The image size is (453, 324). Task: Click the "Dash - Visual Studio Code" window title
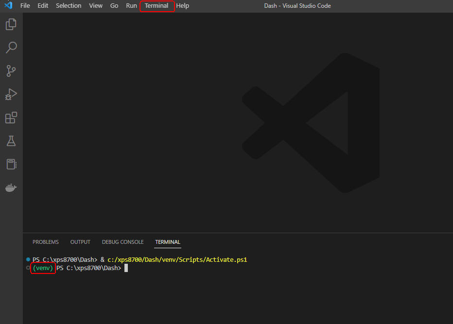coord(297,6)
